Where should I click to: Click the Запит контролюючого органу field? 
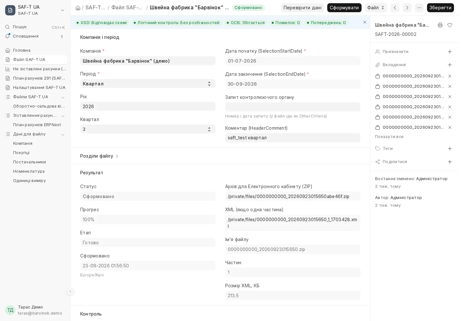[x=293, y=107]
